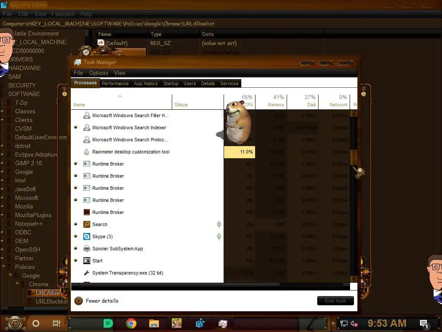Click the Registry Editor address bar path
The height and width of the screenshot is (332, 442).
pyautogui.click(x=108, y=24)
